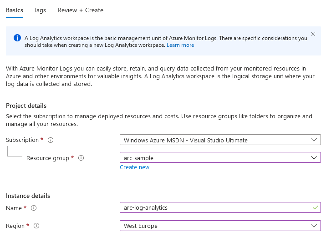Click the Name field info icon

(34, 208)
